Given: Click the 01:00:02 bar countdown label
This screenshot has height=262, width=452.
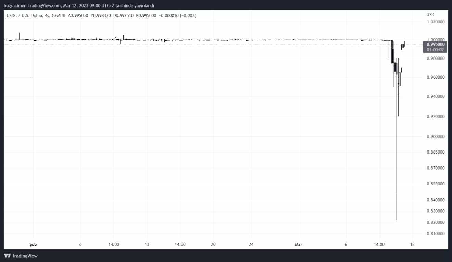Looking at the screenshot, I should pyautogui.click(x=435, y=50).
